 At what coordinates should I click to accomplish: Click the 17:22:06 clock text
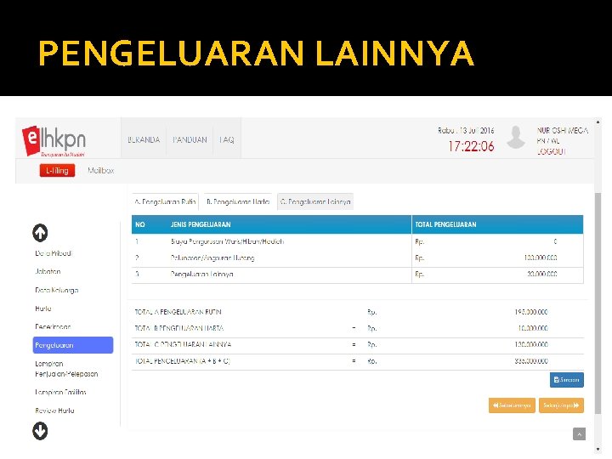[471, 146]
